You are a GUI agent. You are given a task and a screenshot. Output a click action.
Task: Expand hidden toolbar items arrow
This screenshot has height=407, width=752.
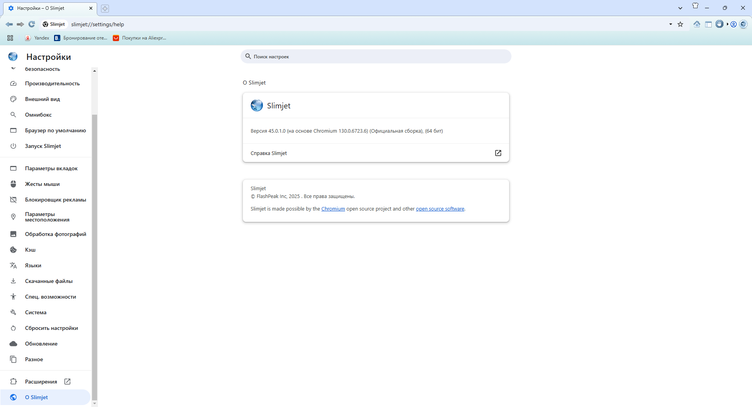727,24
